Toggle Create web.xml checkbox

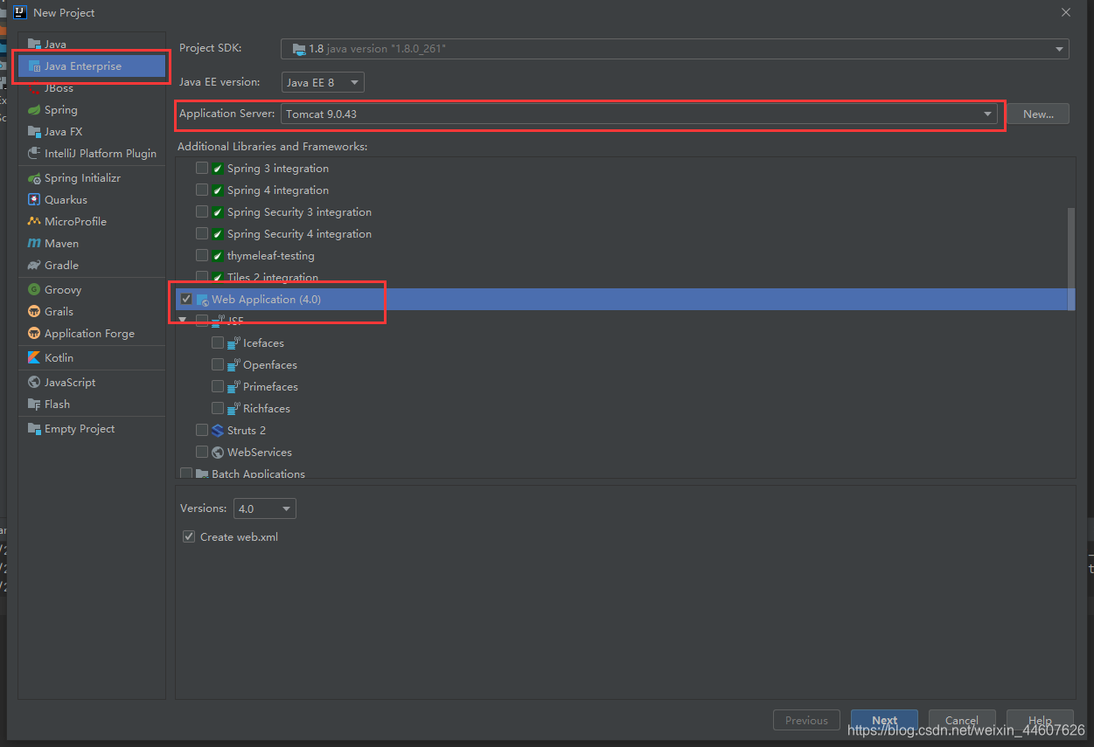tap(189, 536)
